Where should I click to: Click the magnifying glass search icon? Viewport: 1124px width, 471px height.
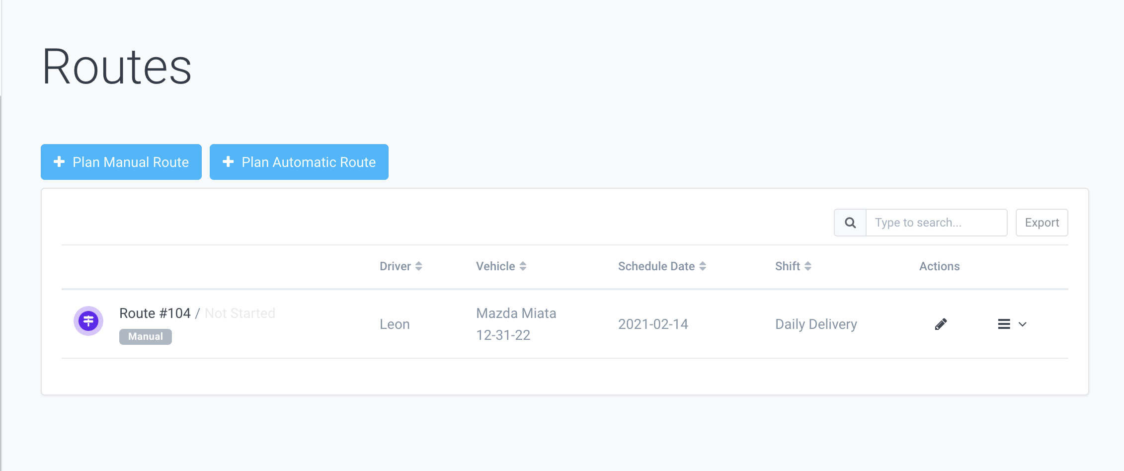point(850,223)
